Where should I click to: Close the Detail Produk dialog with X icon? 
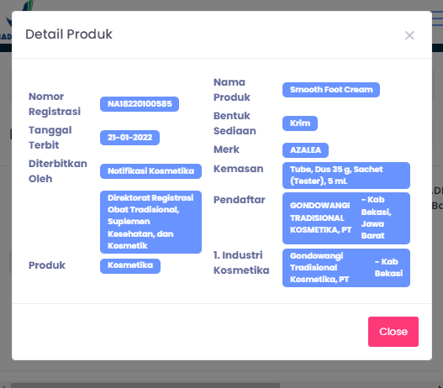point(409,35)
